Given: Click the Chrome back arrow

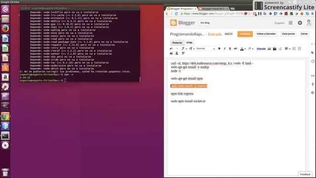Looking at the screenshot, I should [x=167, y=13].
